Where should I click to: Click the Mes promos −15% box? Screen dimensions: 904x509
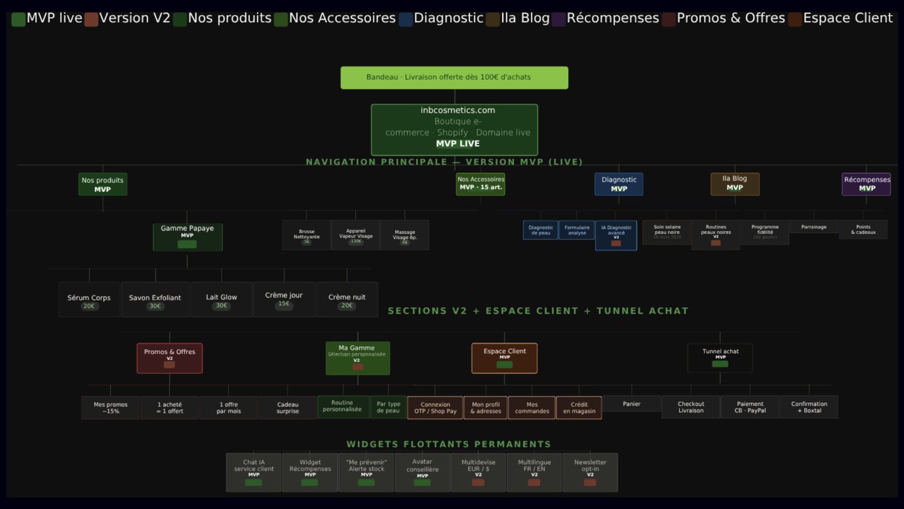pyautogui.click(x=110, y=408)
